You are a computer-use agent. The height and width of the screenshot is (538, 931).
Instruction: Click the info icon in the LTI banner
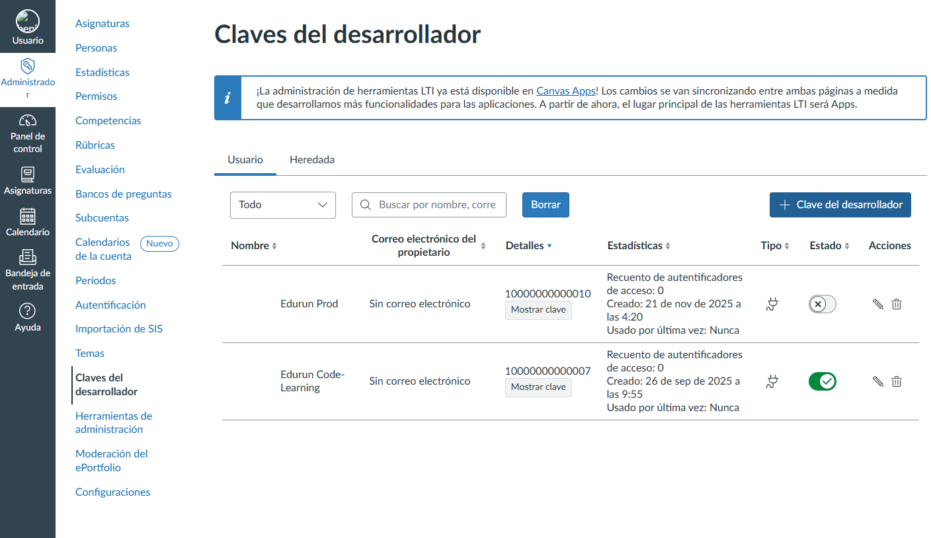[x=227, y=97]
